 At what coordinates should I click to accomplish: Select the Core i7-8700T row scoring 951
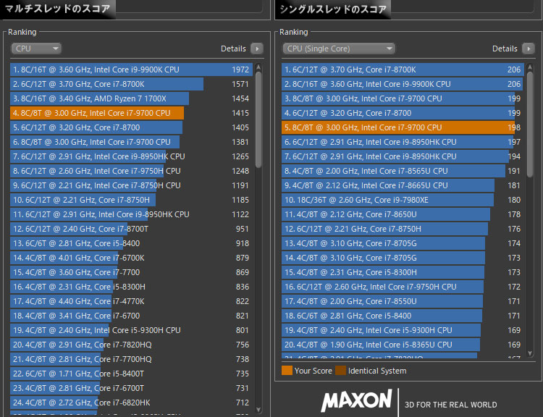click(131, 229)
